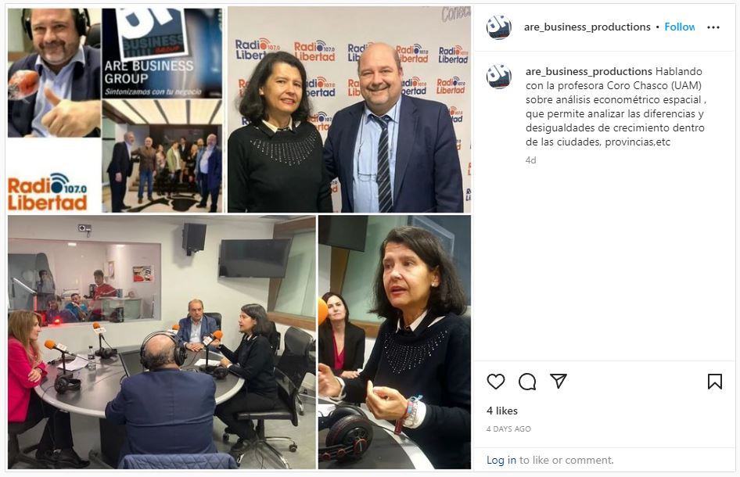Open are_business_productions username in caption

[x=588, y=71]
